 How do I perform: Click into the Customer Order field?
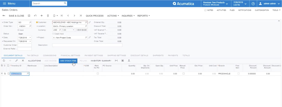coord(25,45)
